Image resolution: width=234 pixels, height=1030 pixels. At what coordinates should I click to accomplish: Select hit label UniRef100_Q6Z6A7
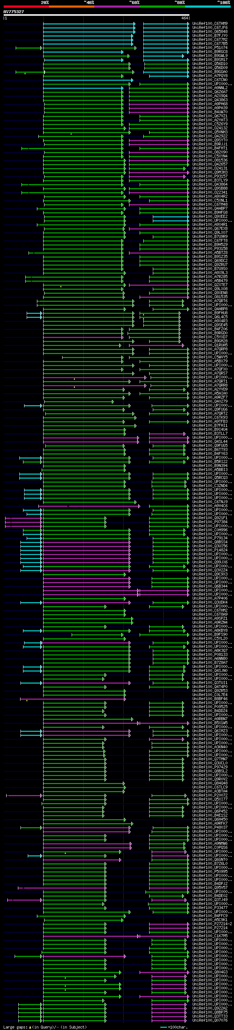(210, 92)
